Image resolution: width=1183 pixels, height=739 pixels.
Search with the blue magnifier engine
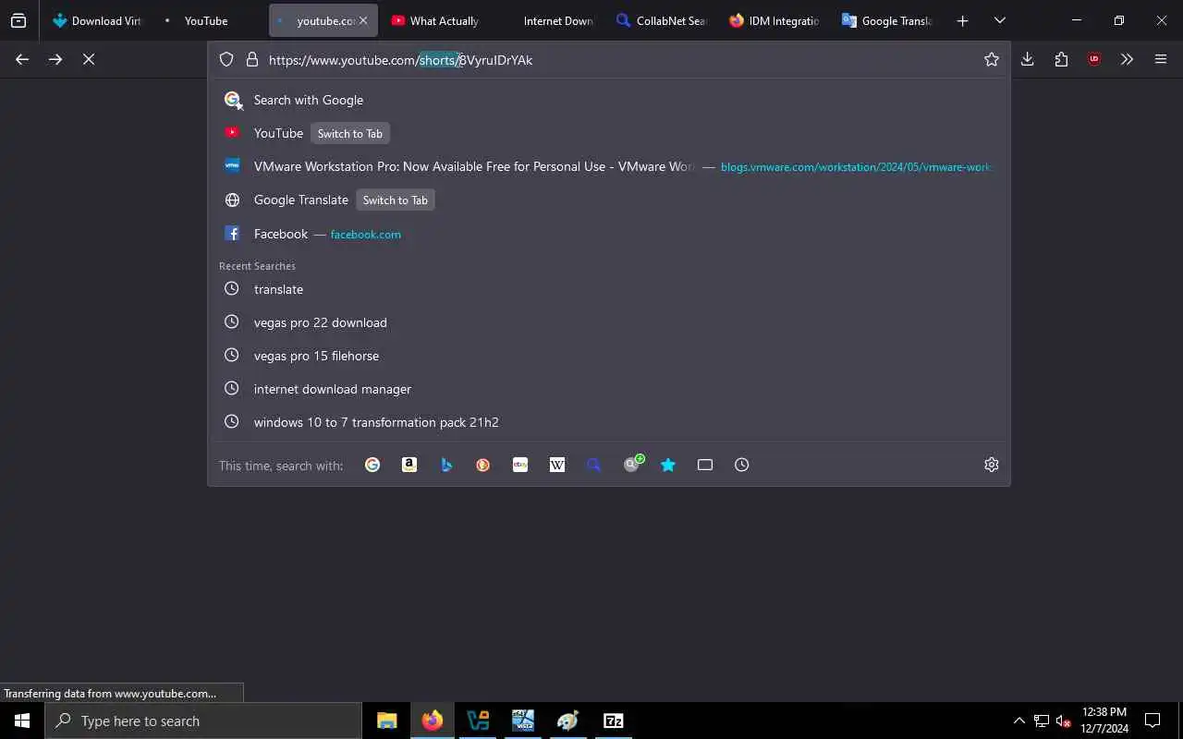[x=594, y=465]
